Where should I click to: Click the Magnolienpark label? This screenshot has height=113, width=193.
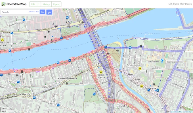point(73,99)
